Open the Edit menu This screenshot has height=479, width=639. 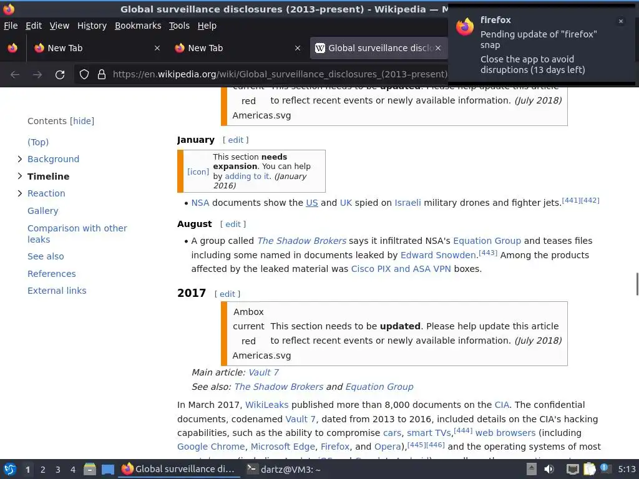34,26
